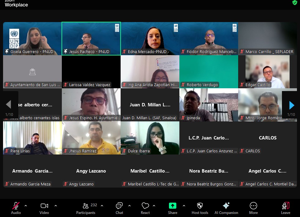Click Armando Garcia Meza's muted mic icon
This screenshot has width=300, height=217.
[x=7, y=184]
